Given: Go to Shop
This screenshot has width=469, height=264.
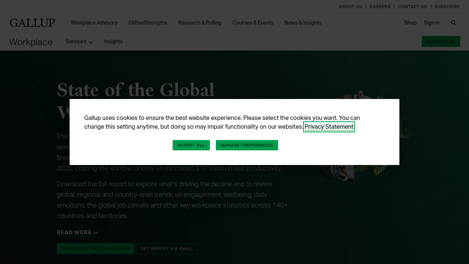Looking at the screenshot, I should (x=410, y=23).
